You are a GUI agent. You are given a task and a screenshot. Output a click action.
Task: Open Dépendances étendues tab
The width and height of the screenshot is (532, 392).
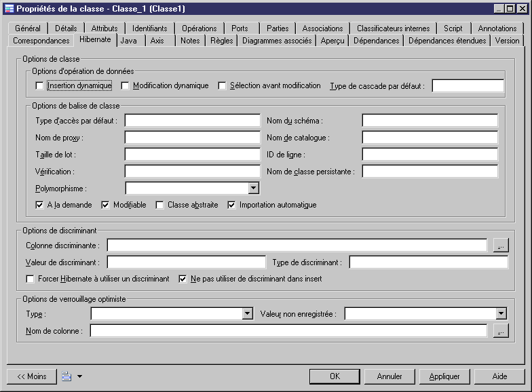tap(447, 41)
